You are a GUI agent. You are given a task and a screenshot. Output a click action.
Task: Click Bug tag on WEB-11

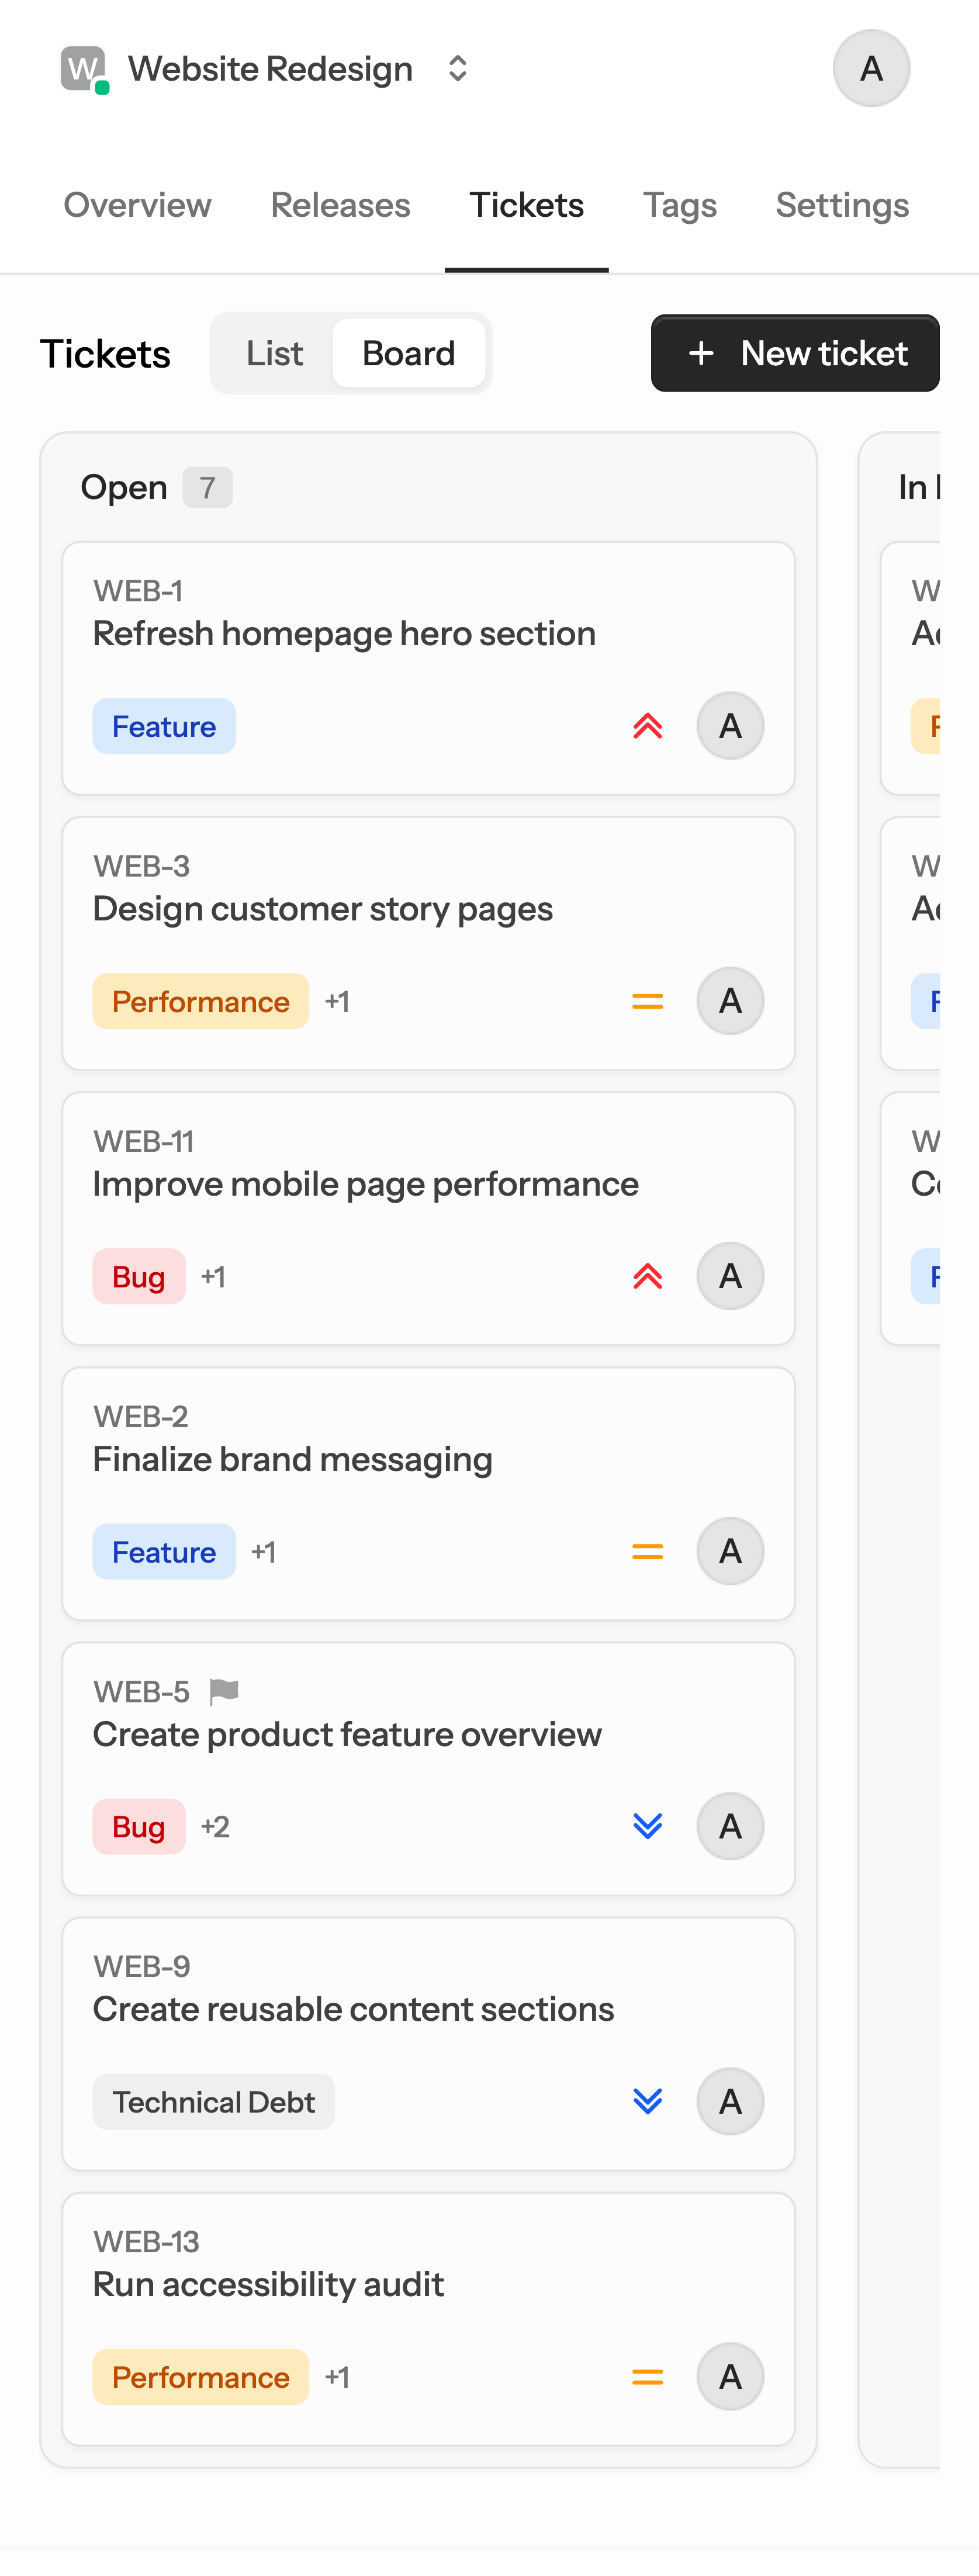(139, 1276)
